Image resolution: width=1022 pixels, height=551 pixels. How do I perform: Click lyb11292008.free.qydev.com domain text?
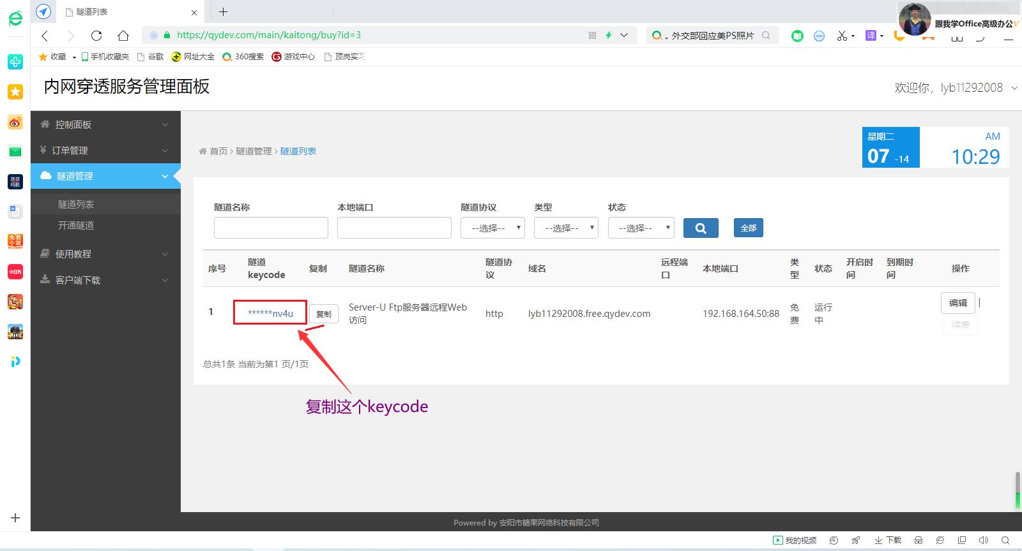click(589, 313)
